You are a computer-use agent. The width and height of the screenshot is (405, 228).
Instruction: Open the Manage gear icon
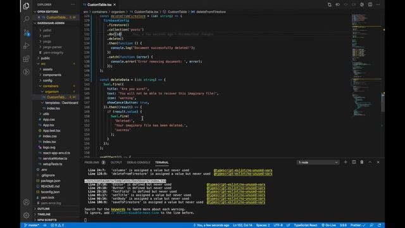click(26, 215)
